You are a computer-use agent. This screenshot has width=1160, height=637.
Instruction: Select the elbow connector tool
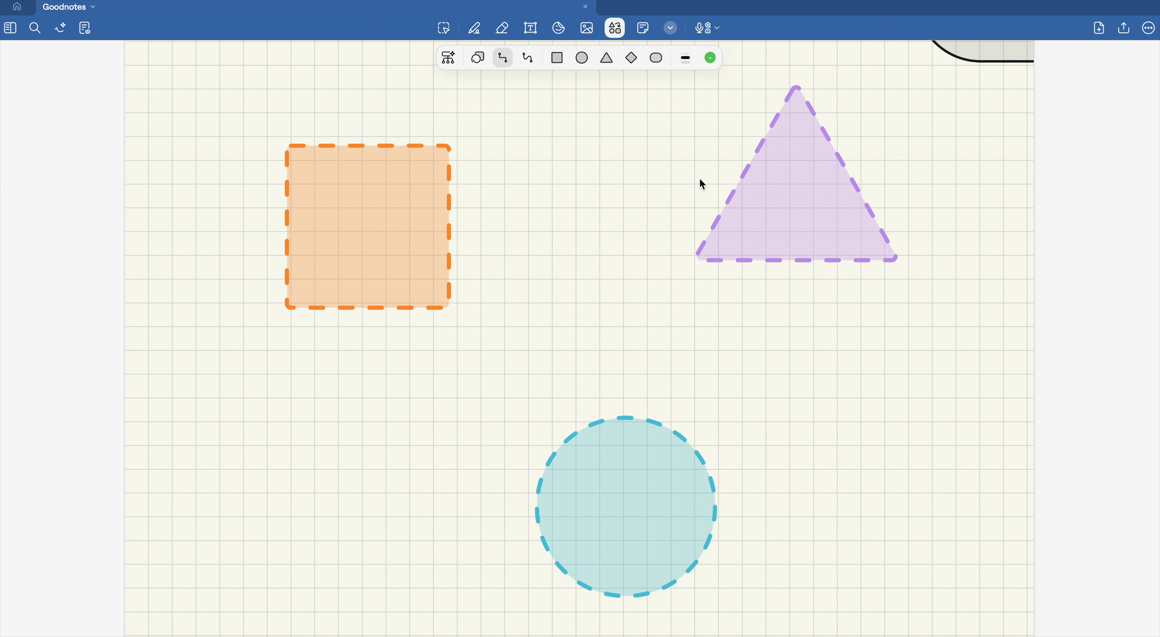[503, 58]
